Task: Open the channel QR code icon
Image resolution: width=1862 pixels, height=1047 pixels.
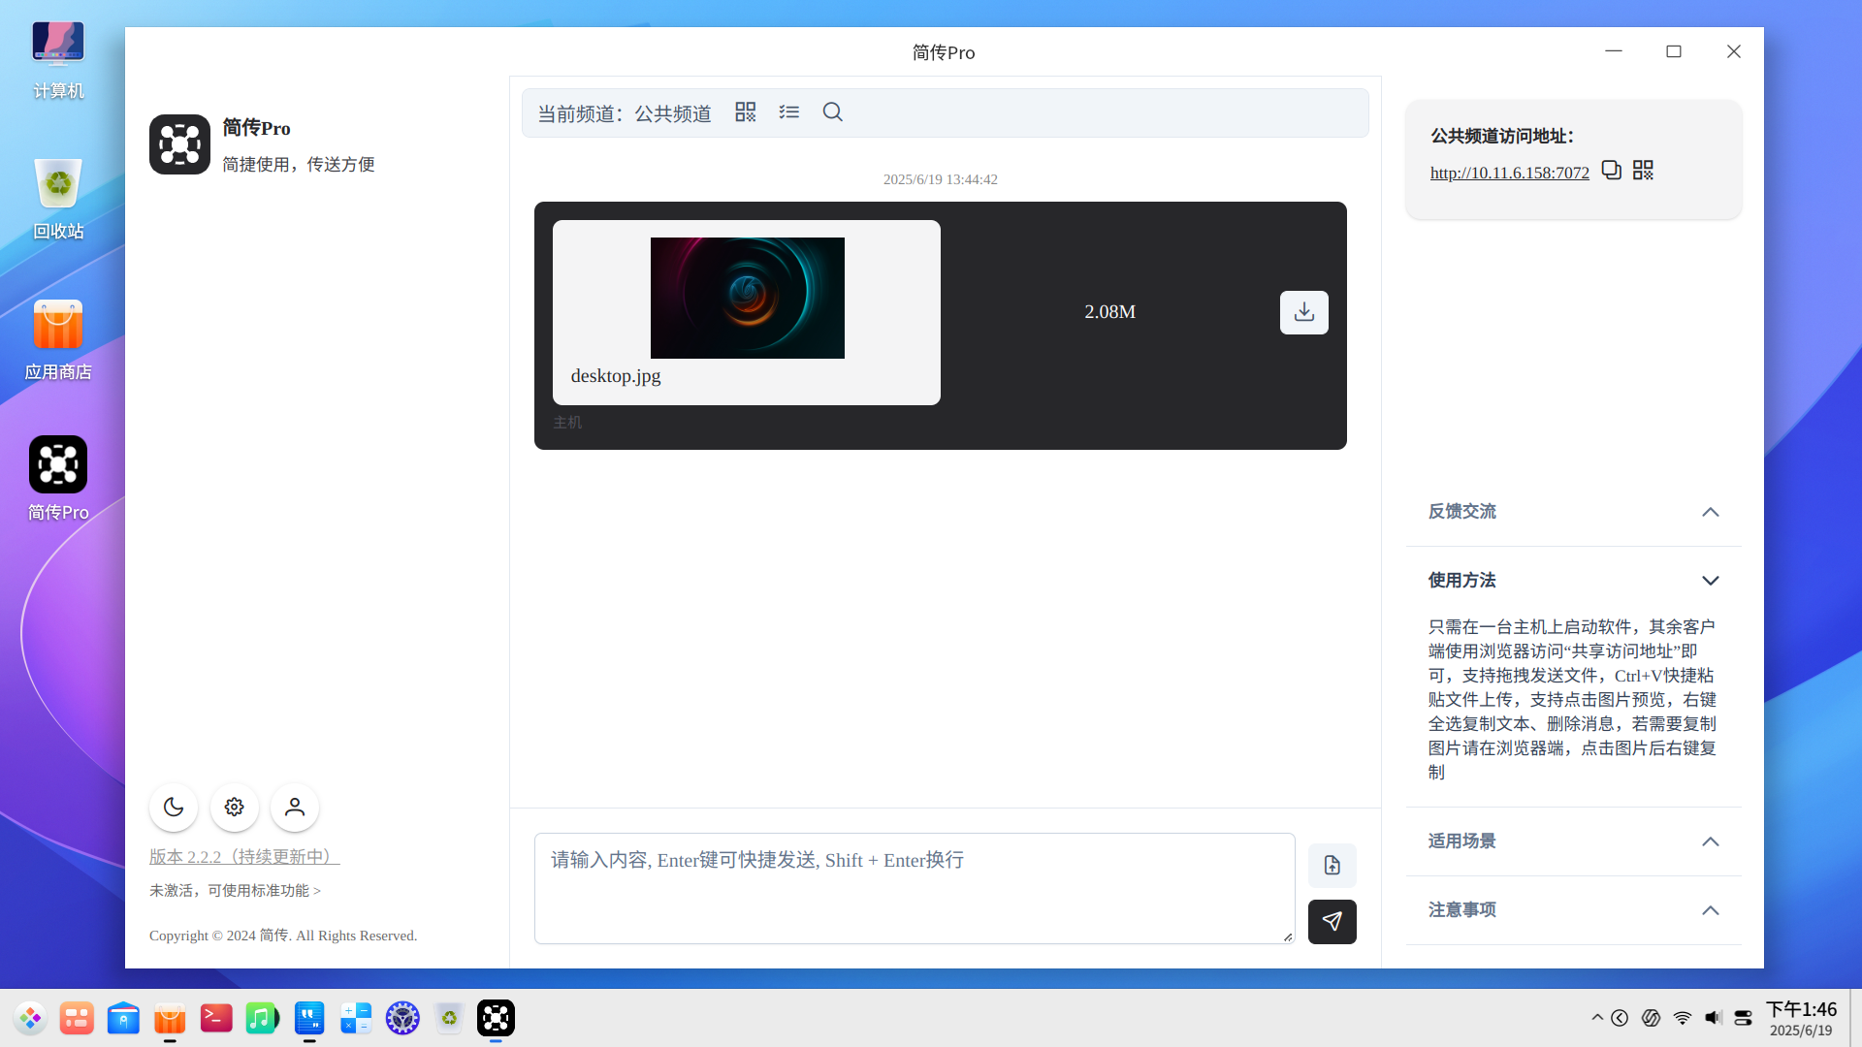Action: 745,112
